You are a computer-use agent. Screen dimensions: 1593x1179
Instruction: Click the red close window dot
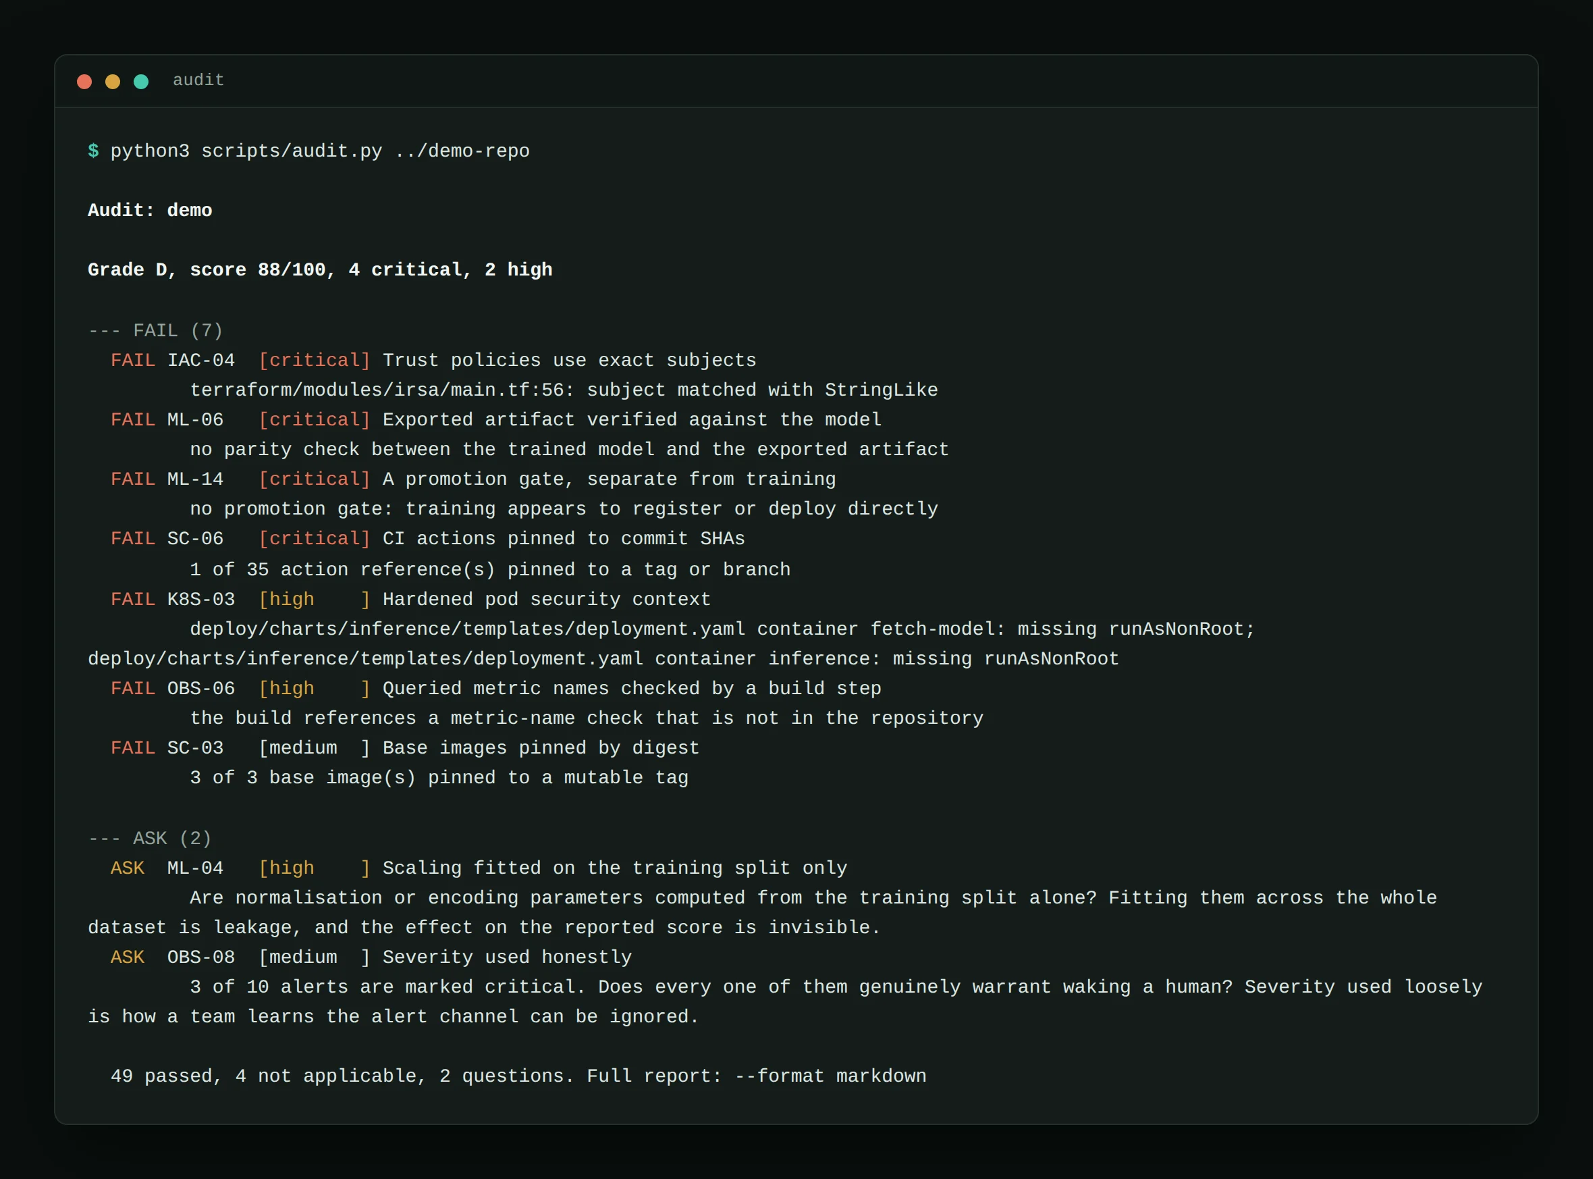tap(84, 81)
